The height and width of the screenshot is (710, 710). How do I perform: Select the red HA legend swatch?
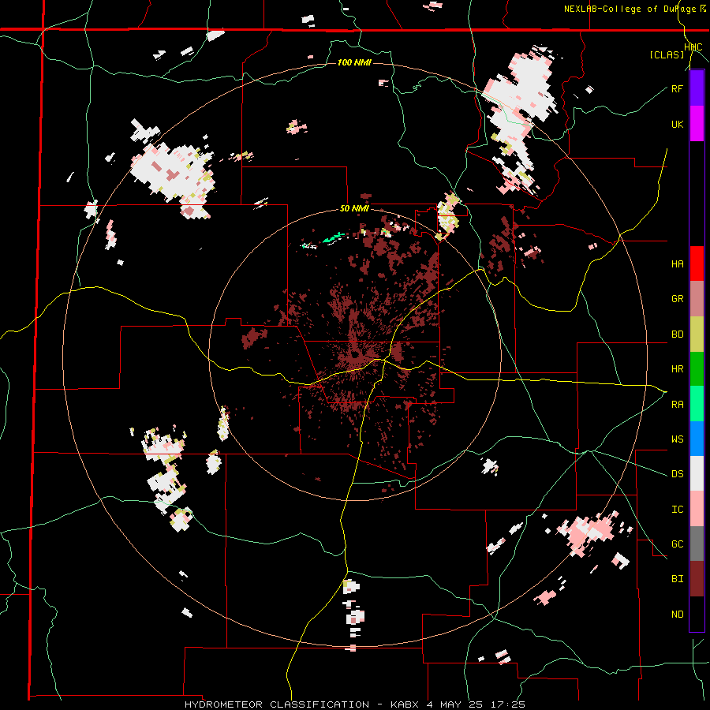(697, 263)
